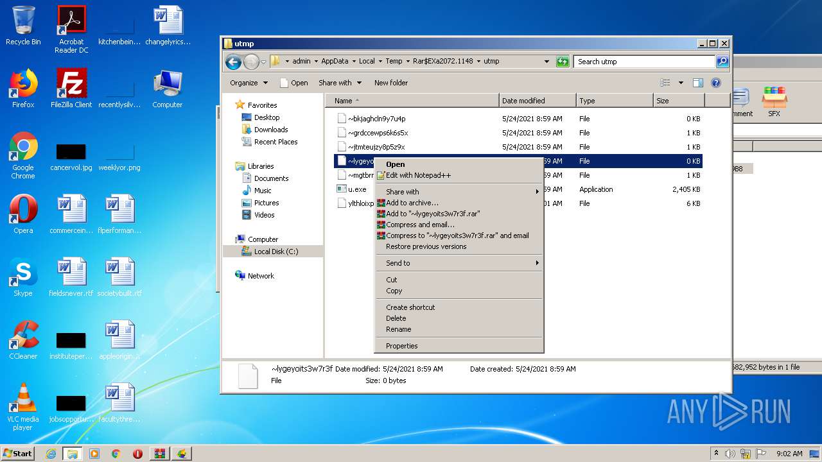
Task: Open VLC media player shortcut
Action: (23, 407)
